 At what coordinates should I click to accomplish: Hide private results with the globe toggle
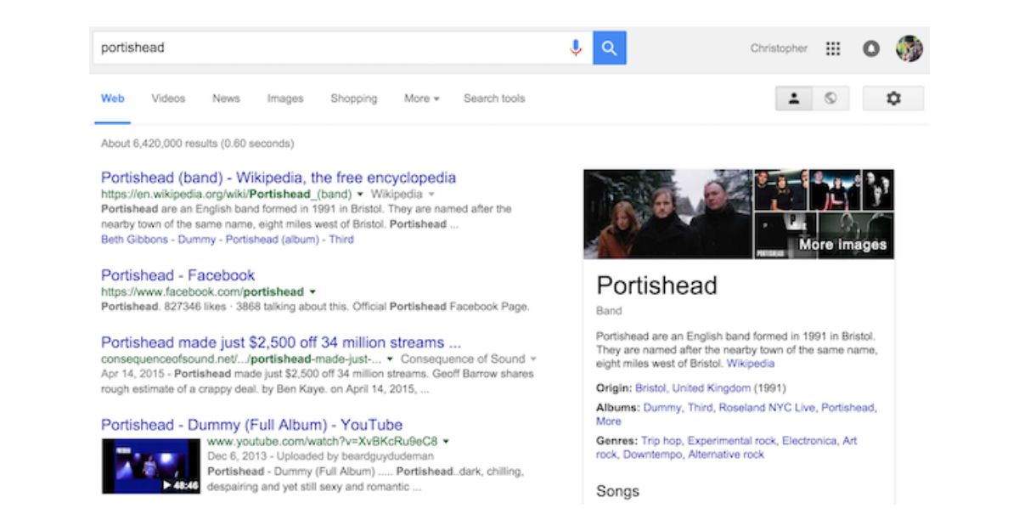click(830, 99)
